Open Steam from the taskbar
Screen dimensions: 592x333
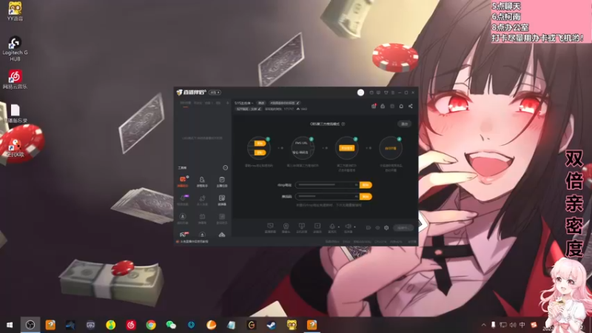click(x=272, y=325)
